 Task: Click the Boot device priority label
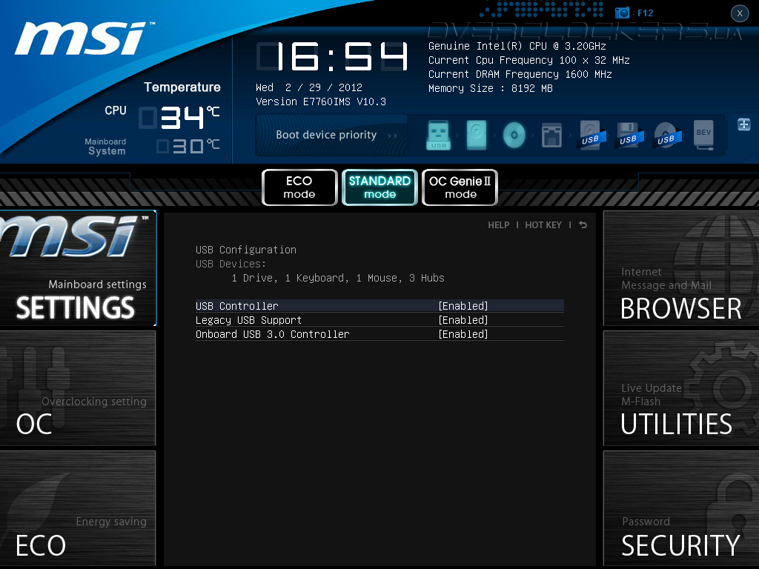(x=326, y=135)
